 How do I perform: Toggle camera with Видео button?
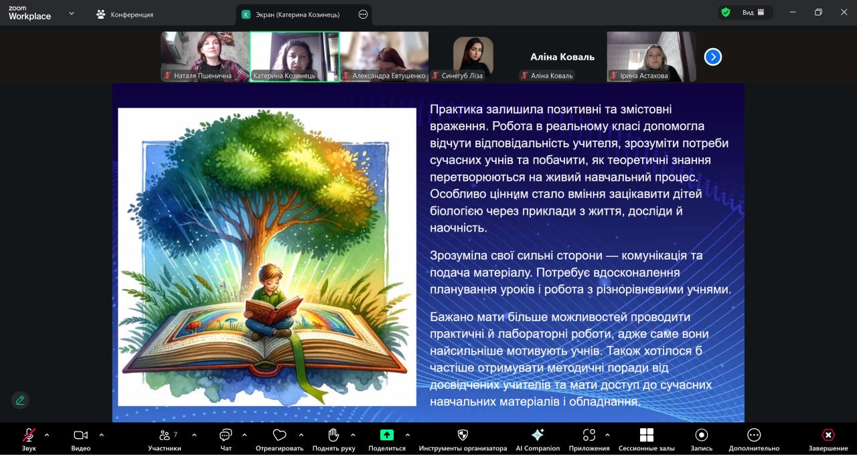click(x=80, y=436)
